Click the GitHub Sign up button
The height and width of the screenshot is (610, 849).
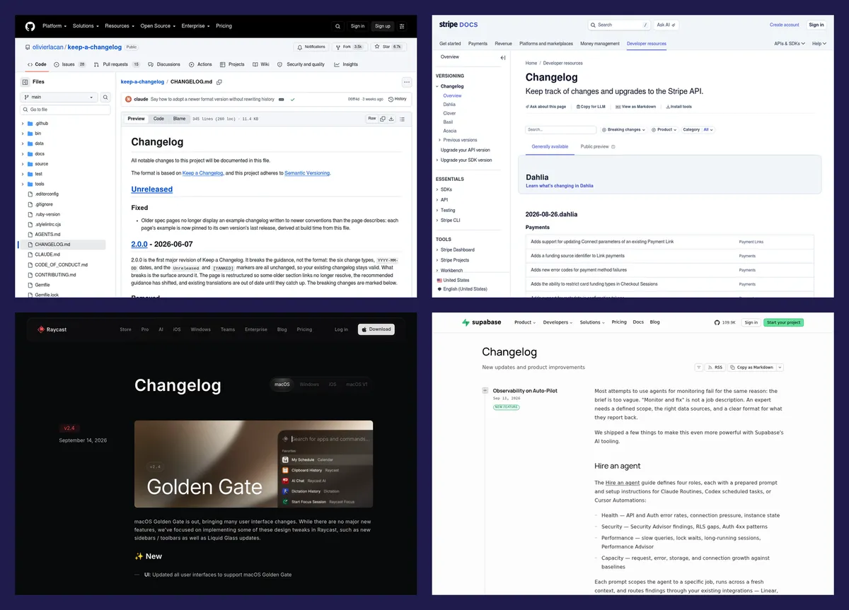(383, 26)
